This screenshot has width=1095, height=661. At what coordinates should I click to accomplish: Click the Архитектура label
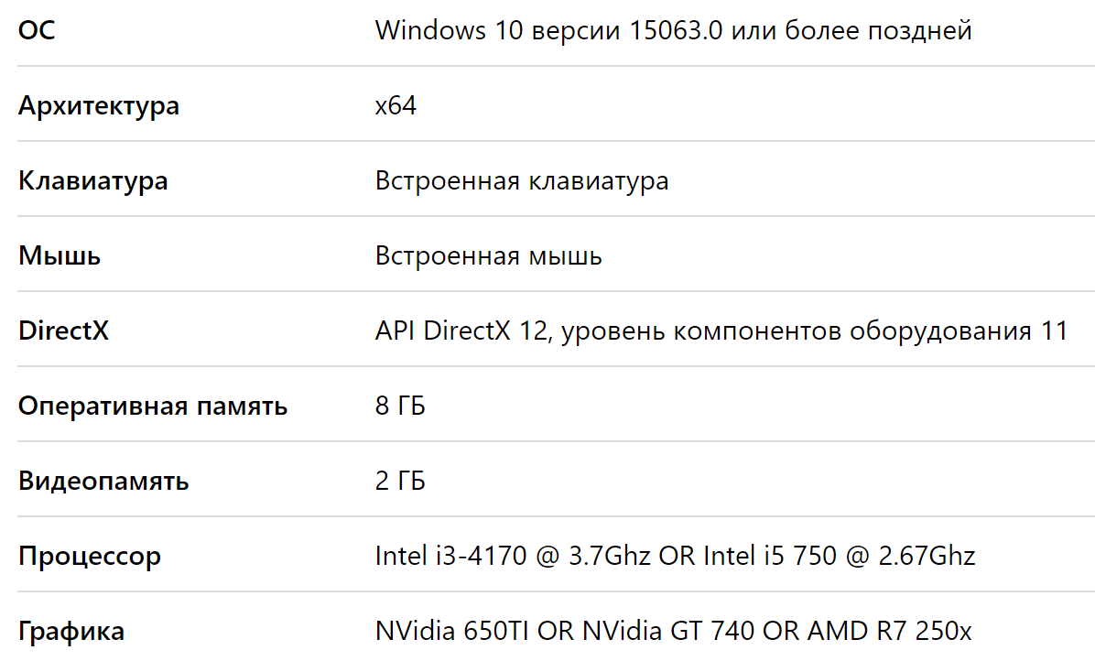point(99,106)
